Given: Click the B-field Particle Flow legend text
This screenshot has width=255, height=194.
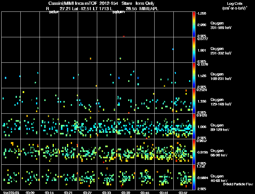Looking at the screenshot, I should (238, 184).
